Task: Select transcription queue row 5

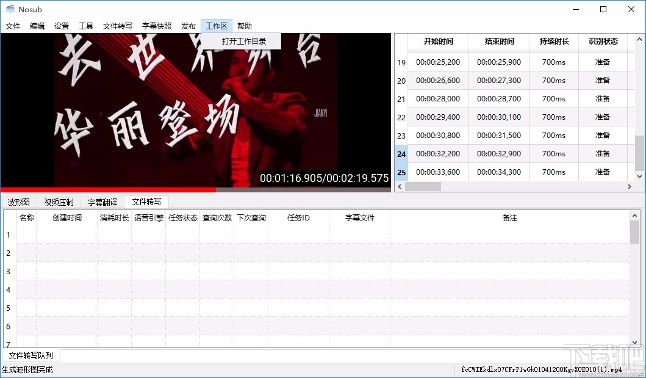Action: pyautogui.click(x=9, y=308)
